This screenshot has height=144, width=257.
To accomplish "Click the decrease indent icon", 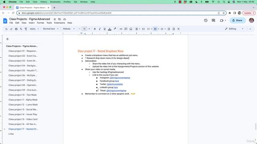I will 169,29.
